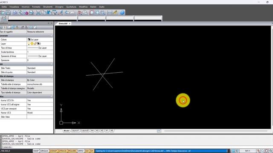Click the Zoom extents magnifier icon
Screen dimensions: 273x153
pyautogui.click(x=92, y=12)
